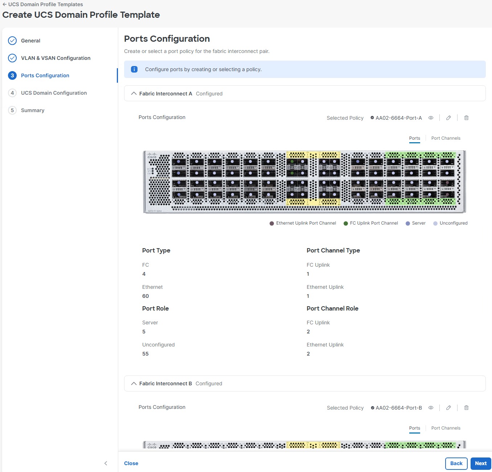The image size is (492, 472).
Task: Edit policy AA02-6664-Port-B with pencil icon
Action: (448, 408)
